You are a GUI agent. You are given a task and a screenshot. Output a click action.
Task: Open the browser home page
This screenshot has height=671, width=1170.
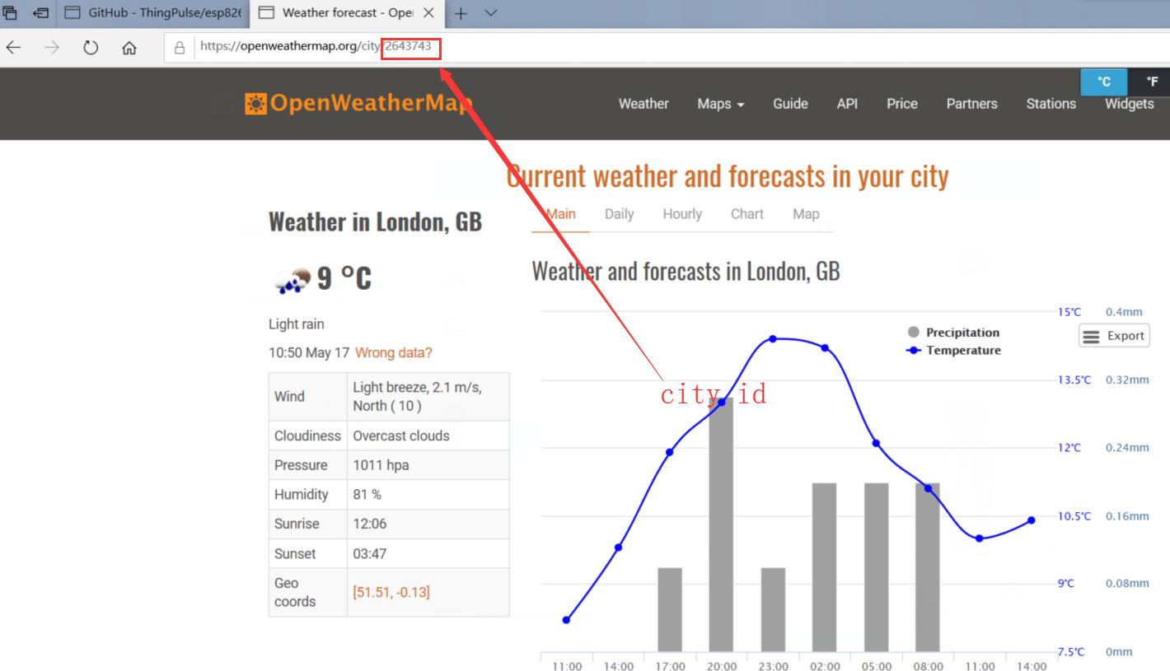(129, 48)
